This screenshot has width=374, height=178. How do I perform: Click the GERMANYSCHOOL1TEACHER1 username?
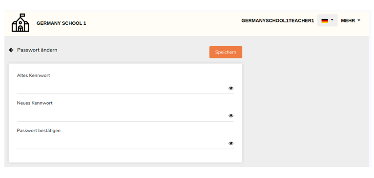278,21
